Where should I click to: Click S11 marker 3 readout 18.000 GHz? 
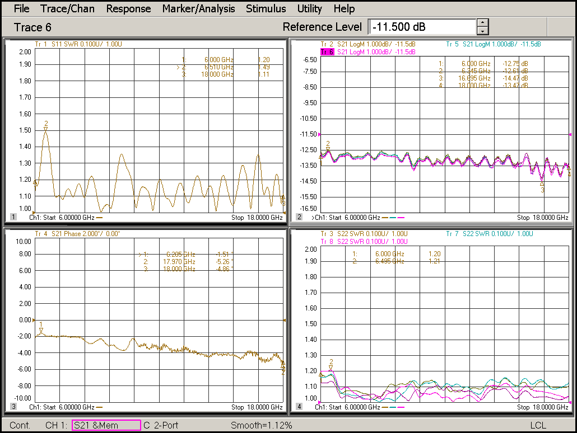tap(217, 74)
